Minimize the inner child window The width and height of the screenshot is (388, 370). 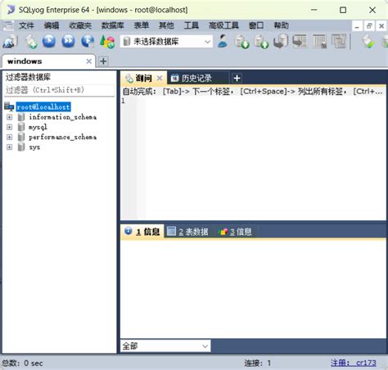[x=357, y=26]
